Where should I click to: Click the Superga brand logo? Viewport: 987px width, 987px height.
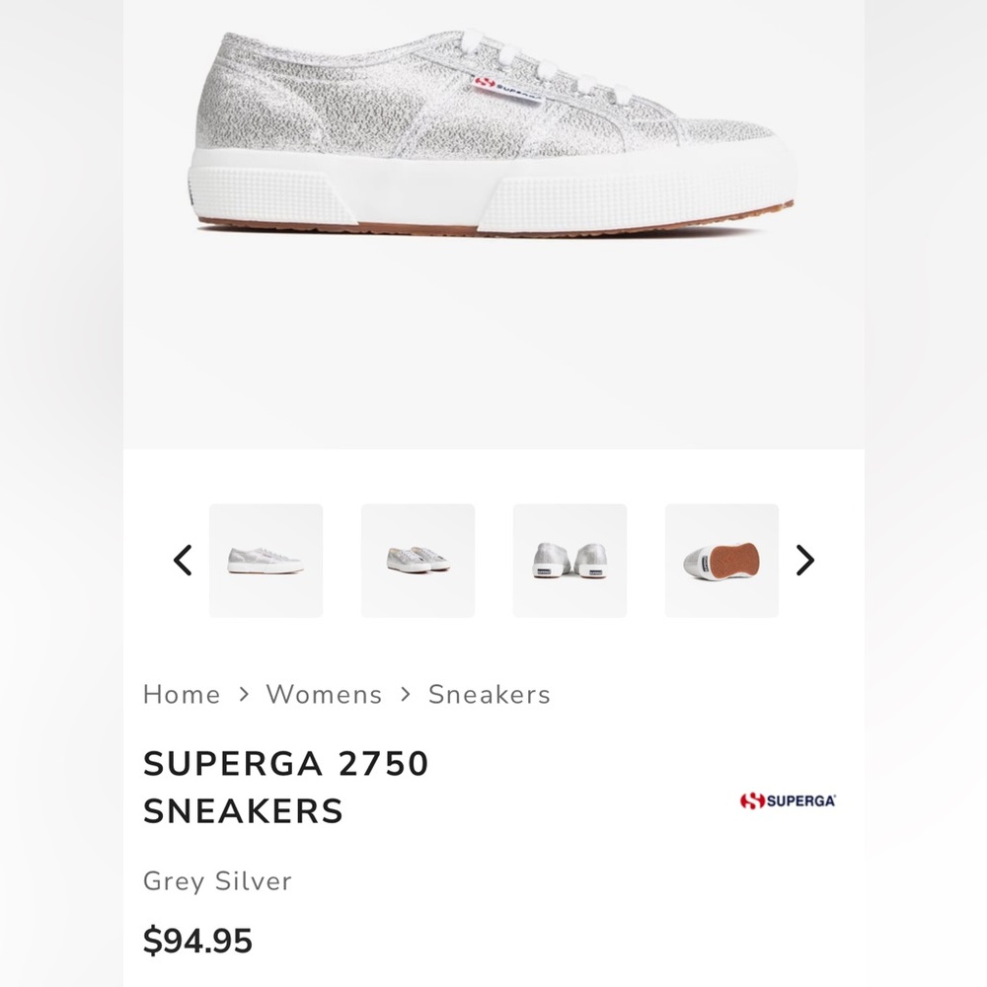click(785, 801)
